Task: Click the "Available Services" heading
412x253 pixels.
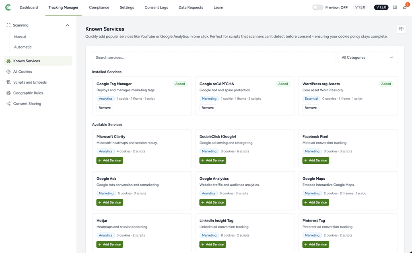Action: [107, 125]
